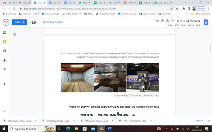212x132 pixels.
Task: Open the קובץ (File) menu
Action: click(198, 25)
